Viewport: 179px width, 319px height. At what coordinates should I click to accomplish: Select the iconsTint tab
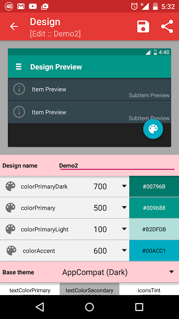tap(149, 289)
